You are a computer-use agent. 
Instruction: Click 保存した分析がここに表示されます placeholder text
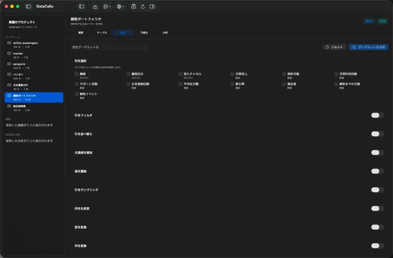pos(29,141)
